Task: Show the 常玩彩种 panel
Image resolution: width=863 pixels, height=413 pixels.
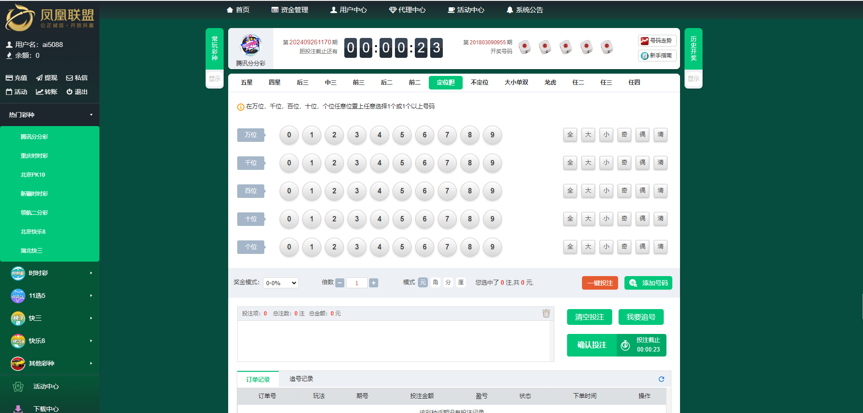Action: (x=215, y=79)
